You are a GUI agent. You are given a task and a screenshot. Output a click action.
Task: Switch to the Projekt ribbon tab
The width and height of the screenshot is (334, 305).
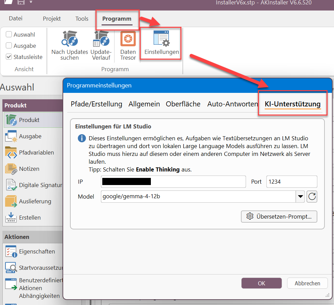pos(52,19)
